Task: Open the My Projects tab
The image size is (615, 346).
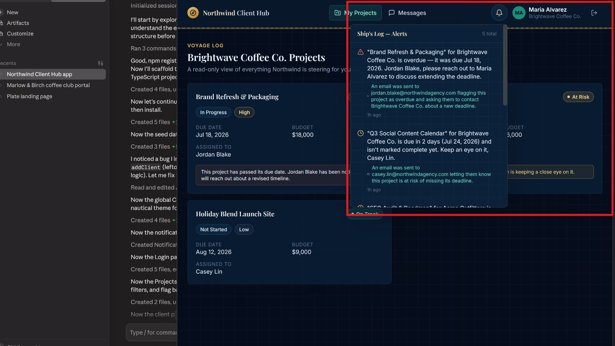Action: pos(356,13)
